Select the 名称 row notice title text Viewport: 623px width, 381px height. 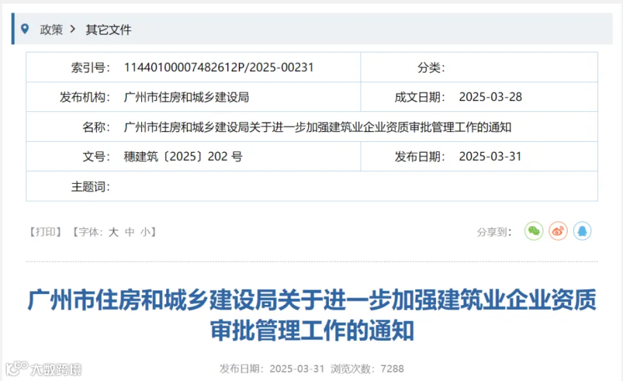(x=318, y=127)
